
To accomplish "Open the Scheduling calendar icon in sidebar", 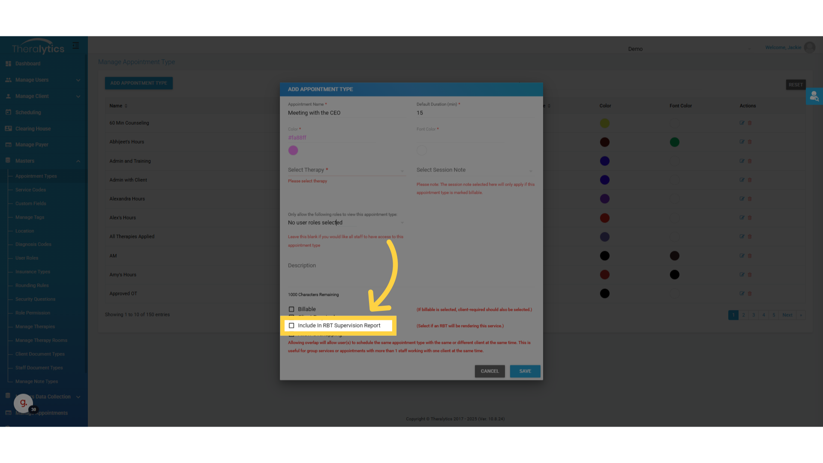I will (x=8, y=112).
